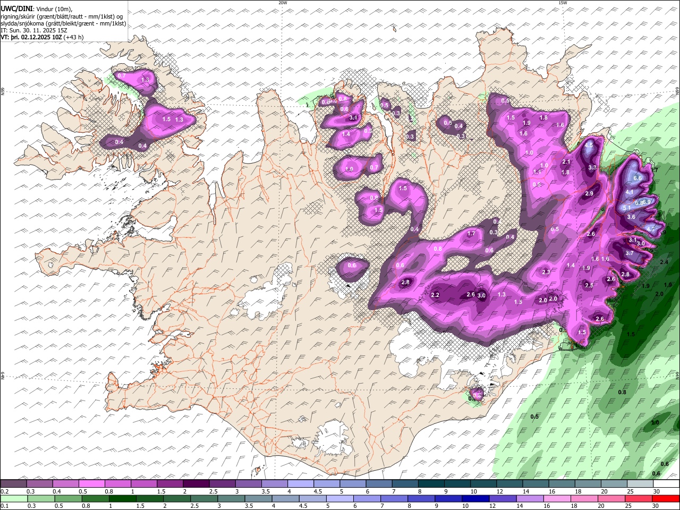This screenshot has height=510, width=680.
Task: Click the '4.1' snowfall value on the map
Action: 630,192
